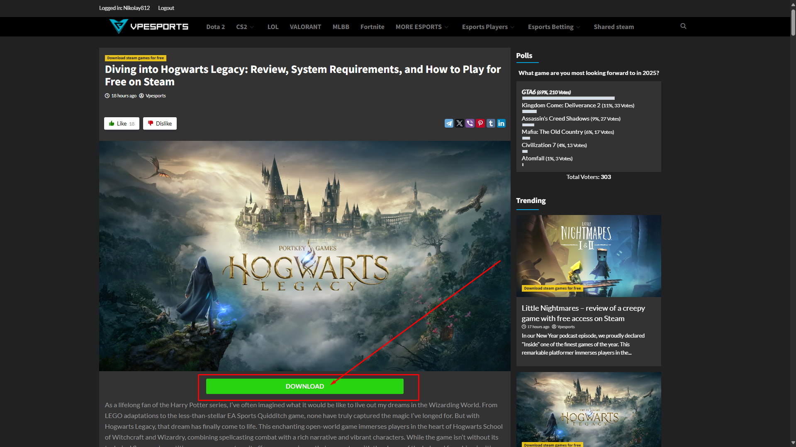Open the MLBB menu item

click(341, 27)
